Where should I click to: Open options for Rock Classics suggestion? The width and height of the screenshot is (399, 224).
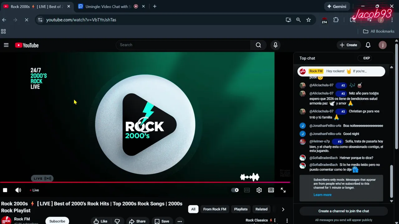pos(287,221)
